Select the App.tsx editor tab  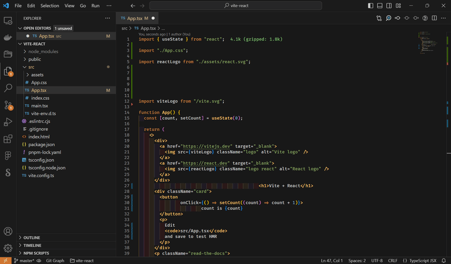(x=138, y=18)
